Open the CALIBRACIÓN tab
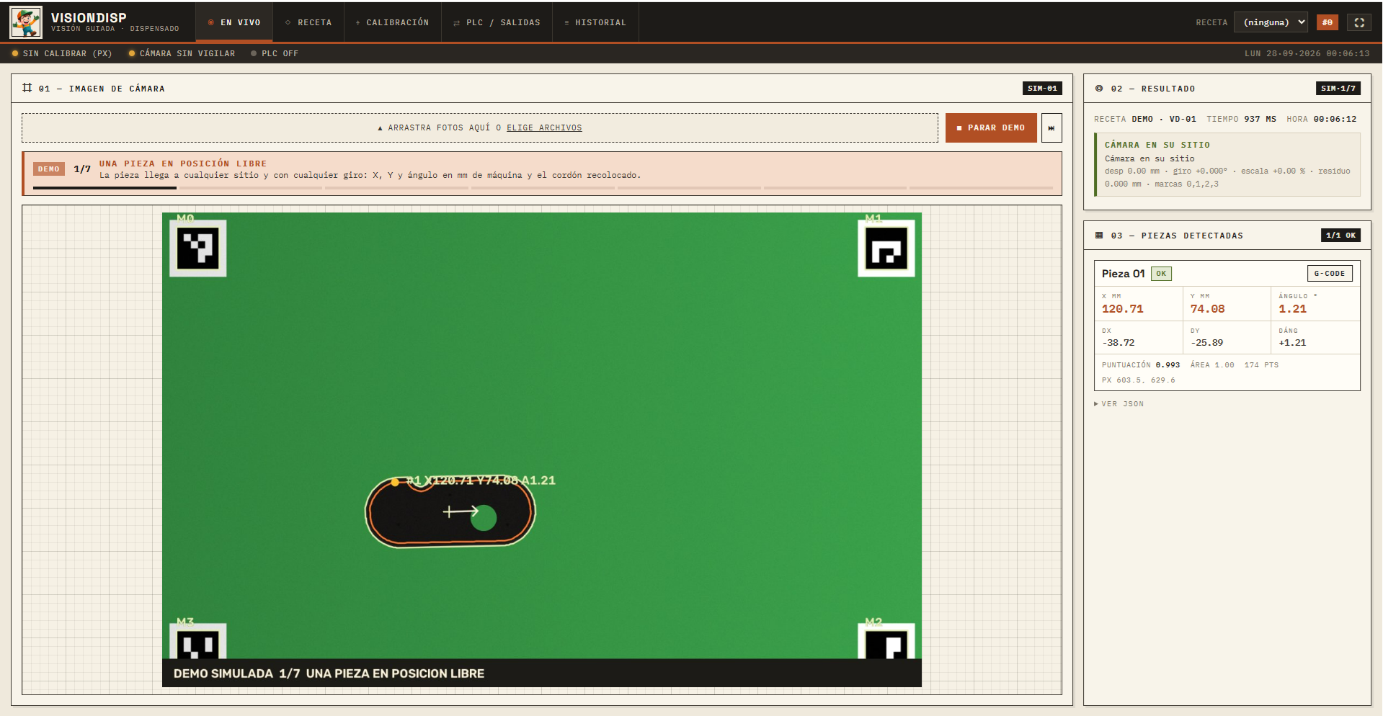The image size is (1383, 716). (x=393, y=22)
